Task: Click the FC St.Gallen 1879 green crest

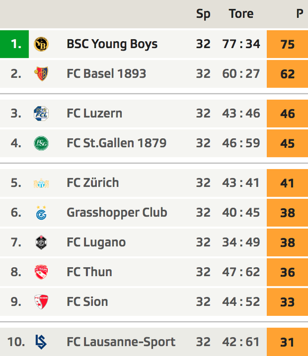Action: 41,143
